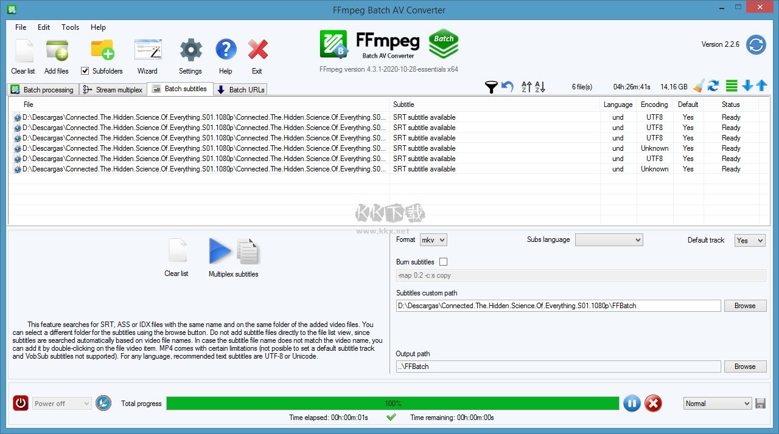The width and height of the screenshot is (779, 434).
Task: Click the black funnel filter icon
Action: pyautogui.click(x=491, y=88)
